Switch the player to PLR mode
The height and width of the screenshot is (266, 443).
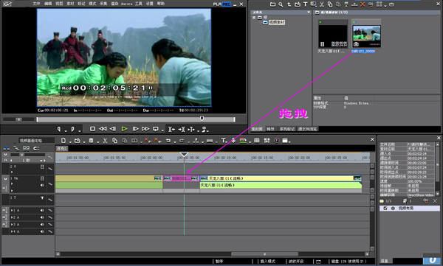[217, 4]
